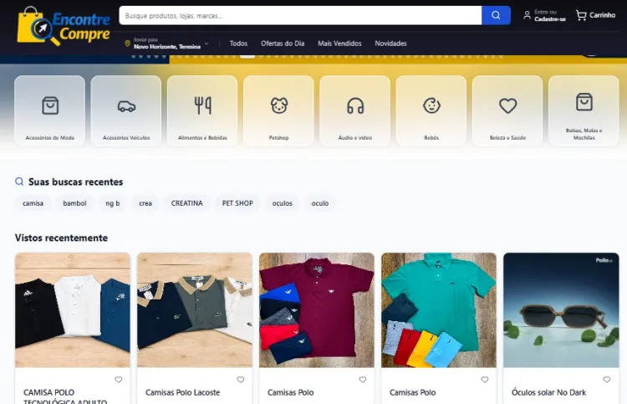Viewport: 627px width, 404px height.
Task: Open the shopping cart icon
Action: (581, 15)
